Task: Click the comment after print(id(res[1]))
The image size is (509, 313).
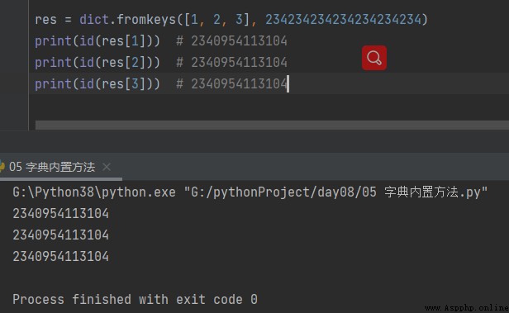Action: pyautogui.click(x=231, y=41)
